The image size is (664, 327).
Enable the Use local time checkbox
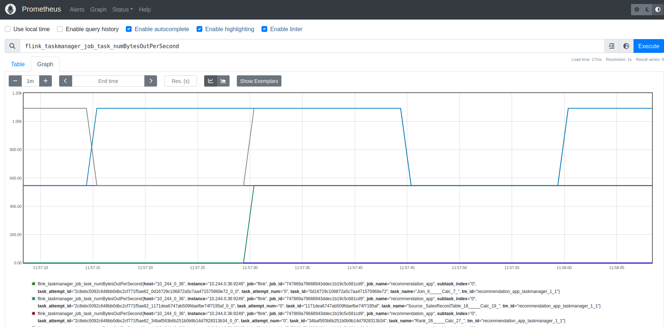tap(8, 29)
